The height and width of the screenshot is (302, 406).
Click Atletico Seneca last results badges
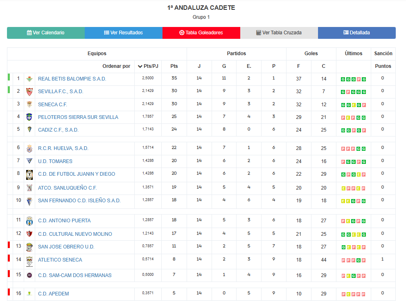(x=354, y=260)
